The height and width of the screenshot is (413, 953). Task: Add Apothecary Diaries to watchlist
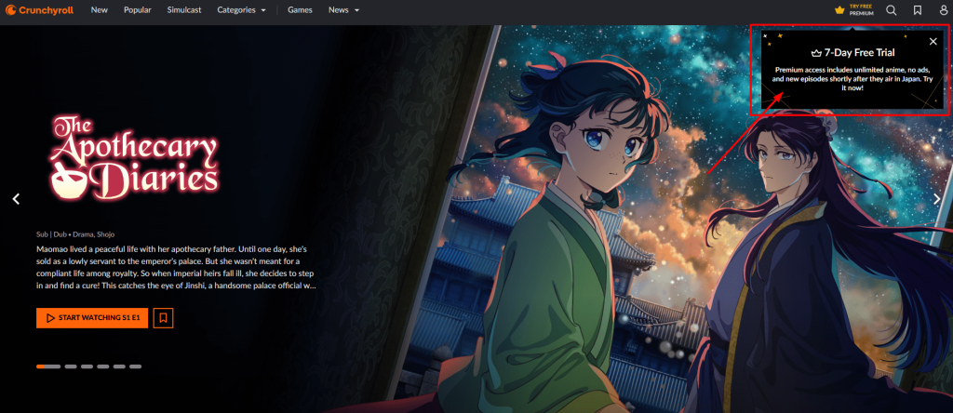click(x=164, y=317)
